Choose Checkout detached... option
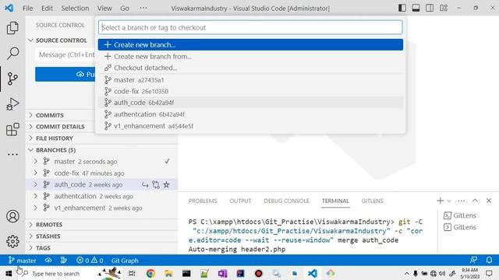499x280 pixels. 250,68
